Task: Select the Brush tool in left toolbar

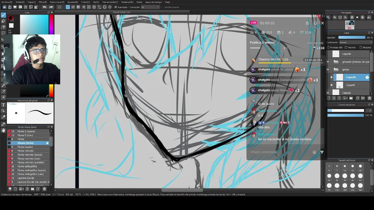Action: click(3, 15)
